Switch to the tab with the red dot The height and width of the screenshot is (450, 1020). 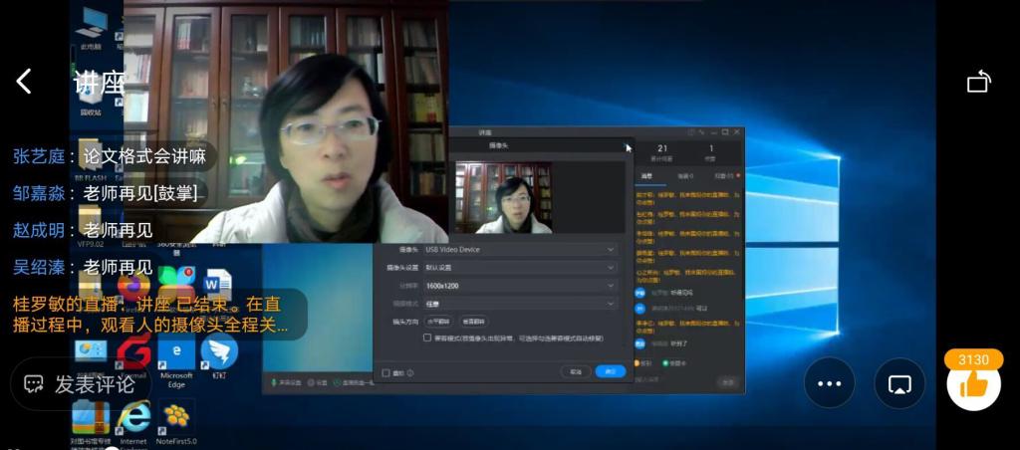tap(727, 175)
